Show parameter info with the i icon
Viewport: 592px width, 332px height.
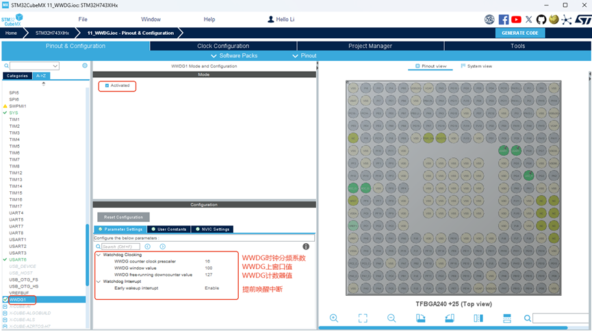[306, 247]
